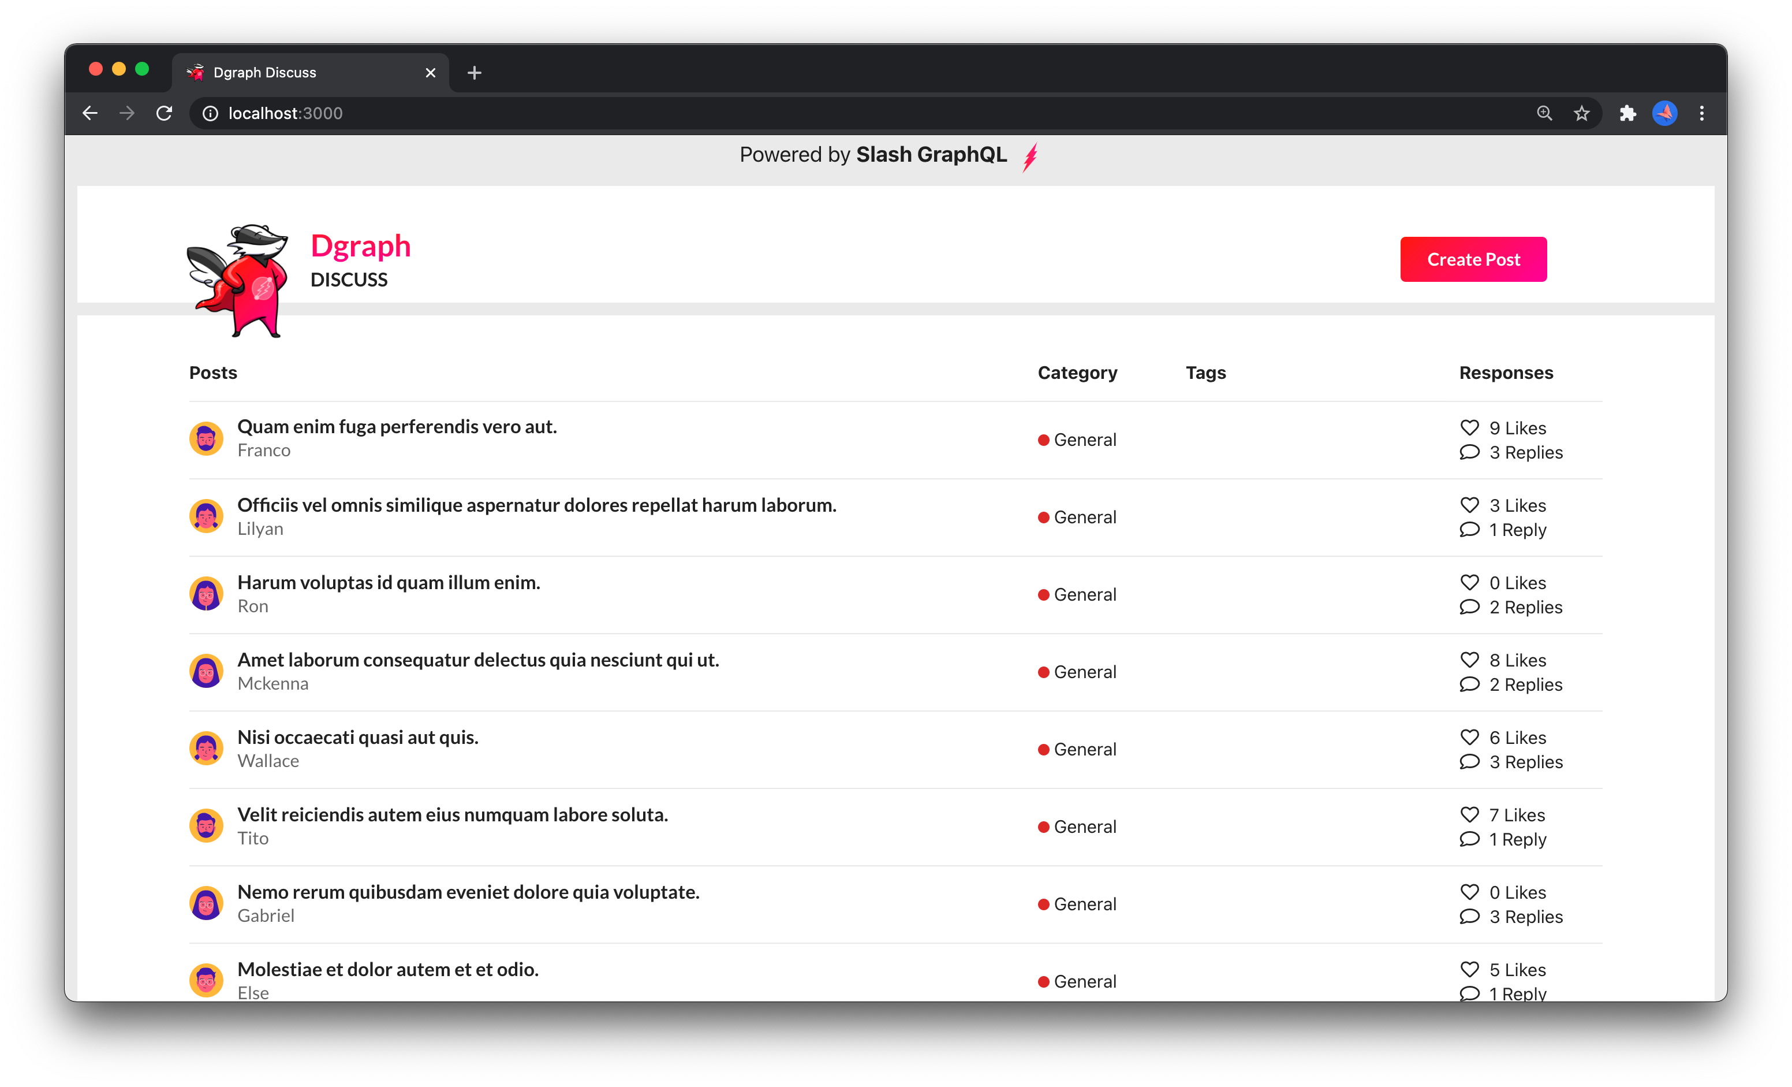This screenshot has height=1087, width=1792.
Task: Open the browser profile avatar
Action: [x=1665, y=114]
